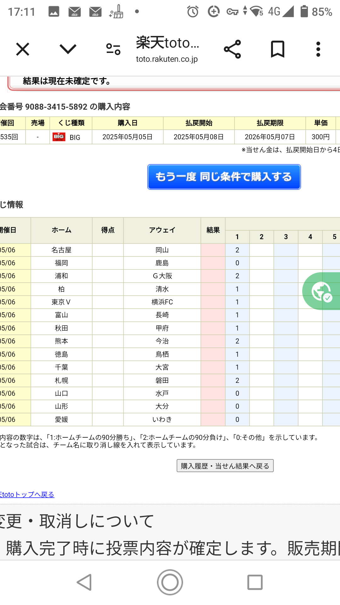Select home team 札幌
Image resolution: width=340 pixels, height=605 pixels.
[61, 381]
